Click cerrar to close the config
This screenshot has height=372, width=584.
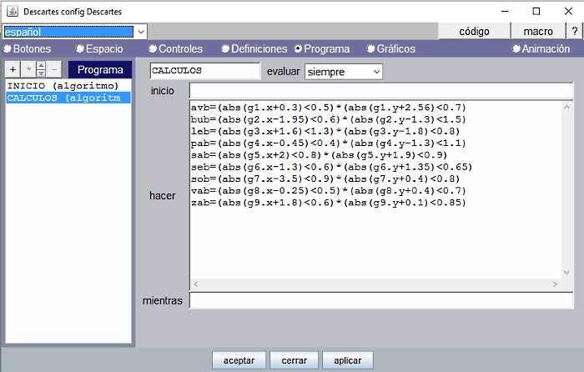294,360
